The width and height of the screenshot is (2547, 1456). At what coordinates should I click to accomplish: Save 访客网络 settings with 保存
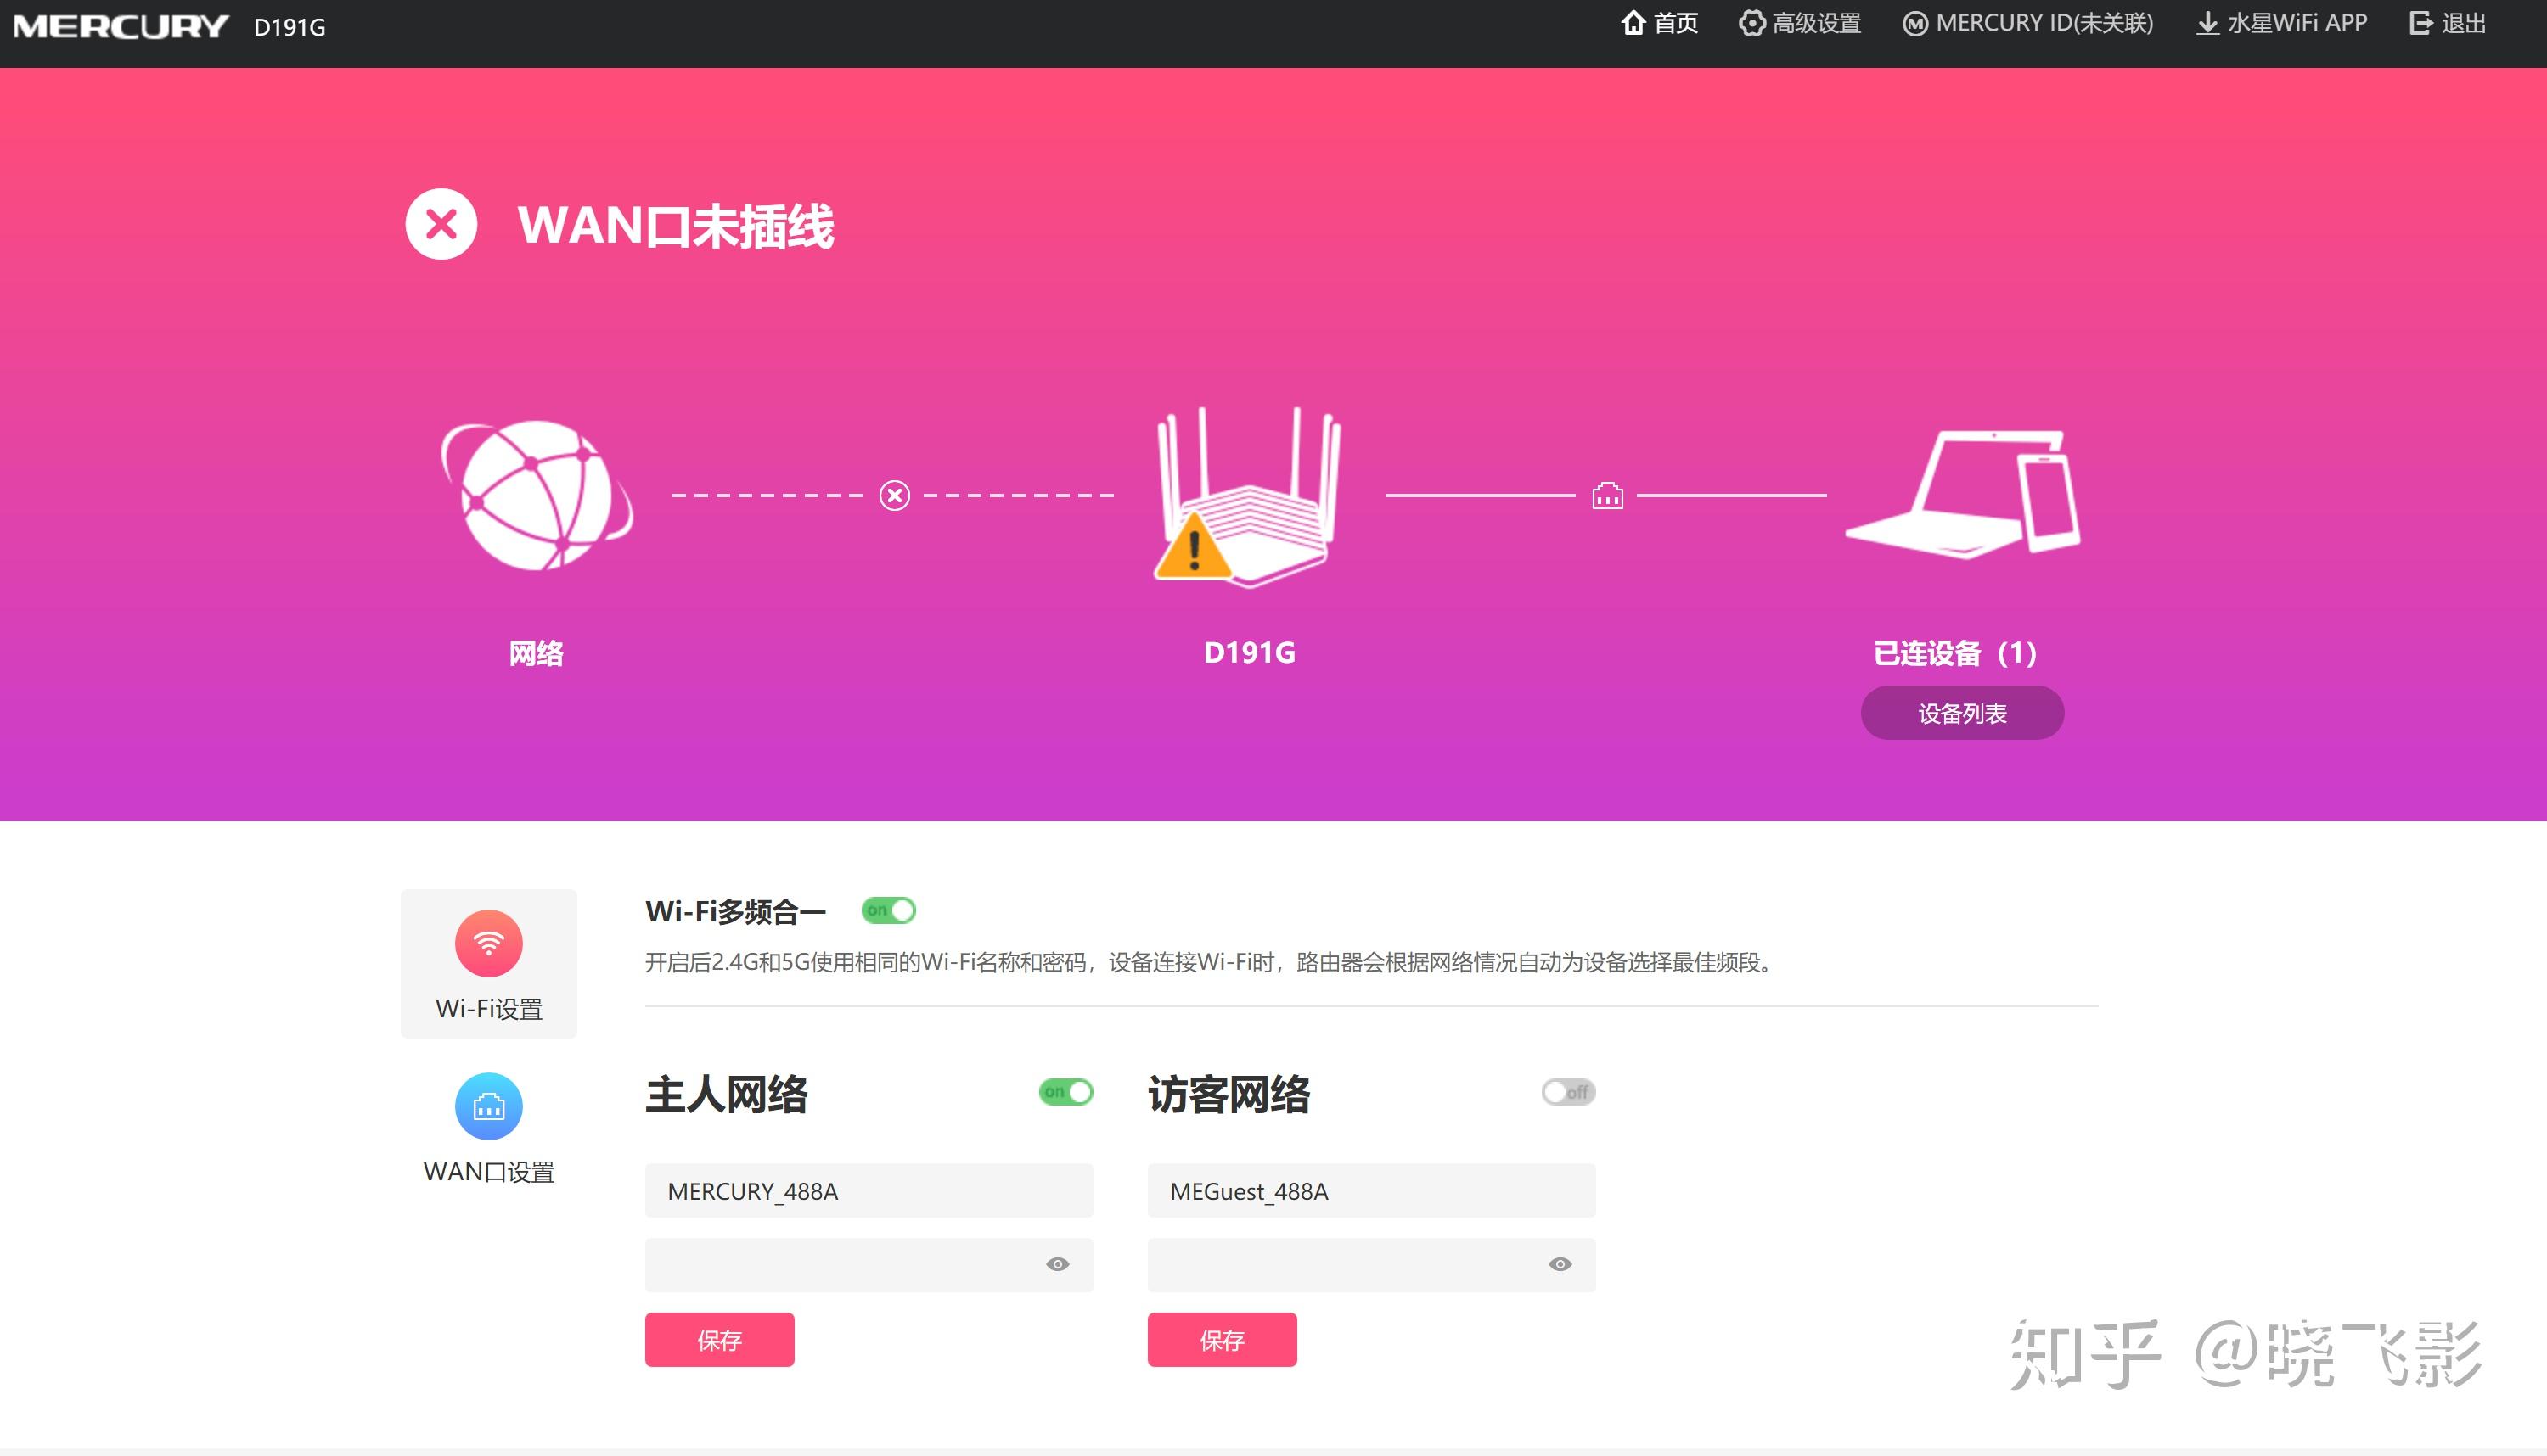pyautogui.click(x=1222, y=1340)
